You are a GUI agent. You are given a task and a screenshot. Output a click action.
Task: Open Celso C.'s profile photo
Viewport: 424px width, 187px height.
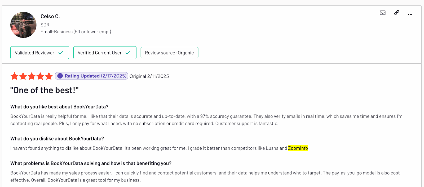[23, 25]
